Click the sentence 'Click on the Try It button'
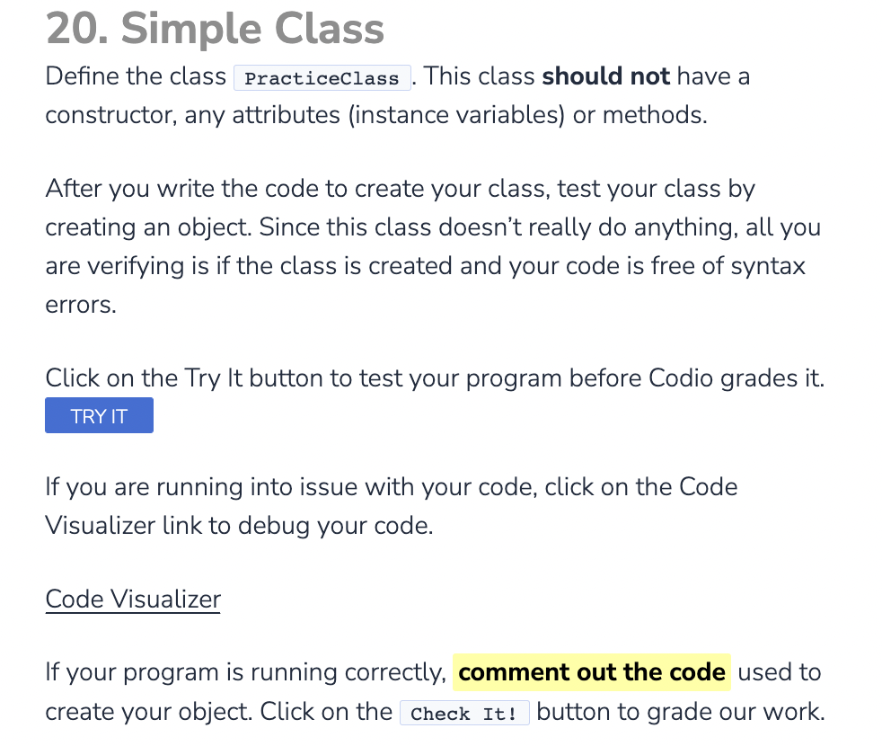 (435, 378)
